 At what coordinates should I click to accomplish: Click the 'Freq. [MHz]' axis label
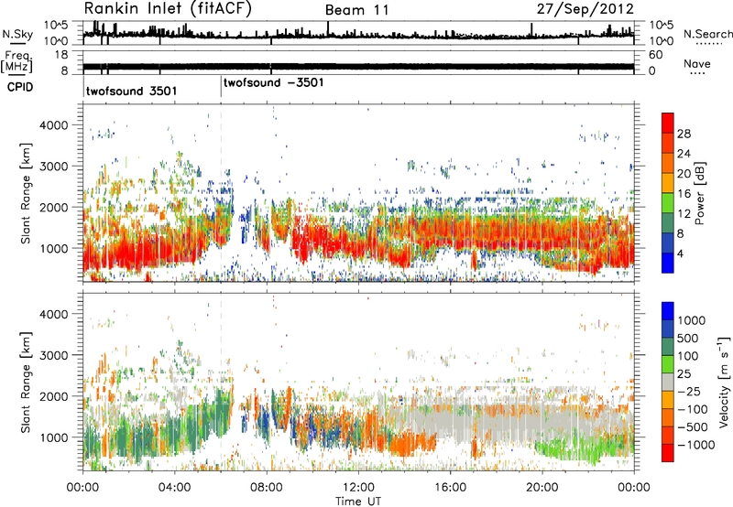tap(17, 62)
